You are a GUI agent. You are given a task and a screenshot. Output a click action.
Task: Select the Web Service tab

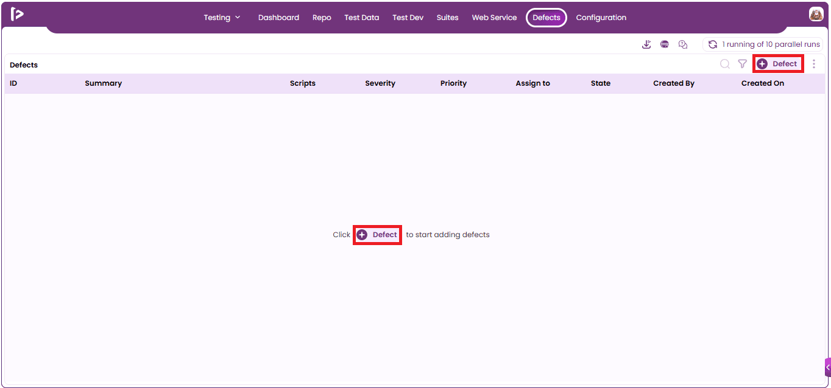(494, 18)
